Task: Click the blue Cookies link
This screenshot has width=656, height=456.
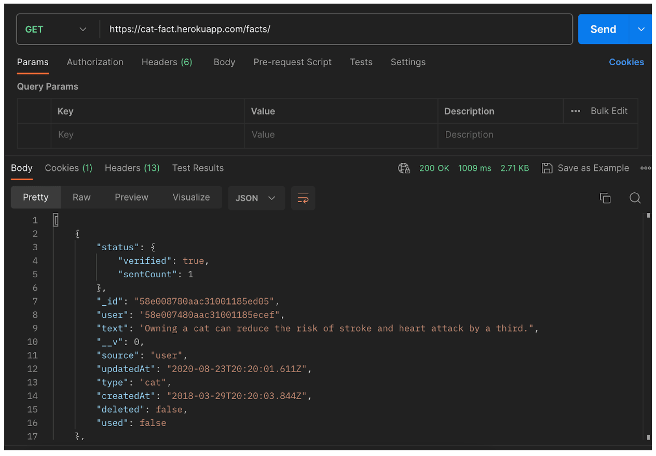Action: (x=626, y=62)
